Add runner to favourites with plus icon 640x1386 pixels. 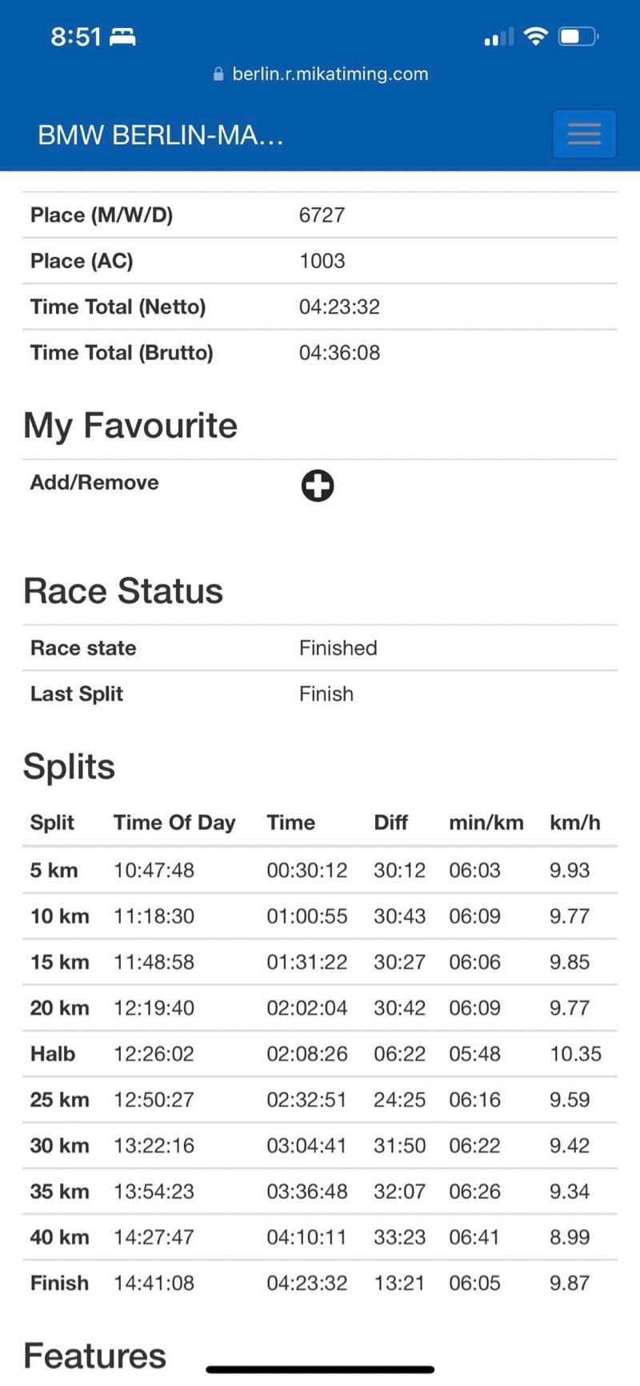click(x=318, y=486)
